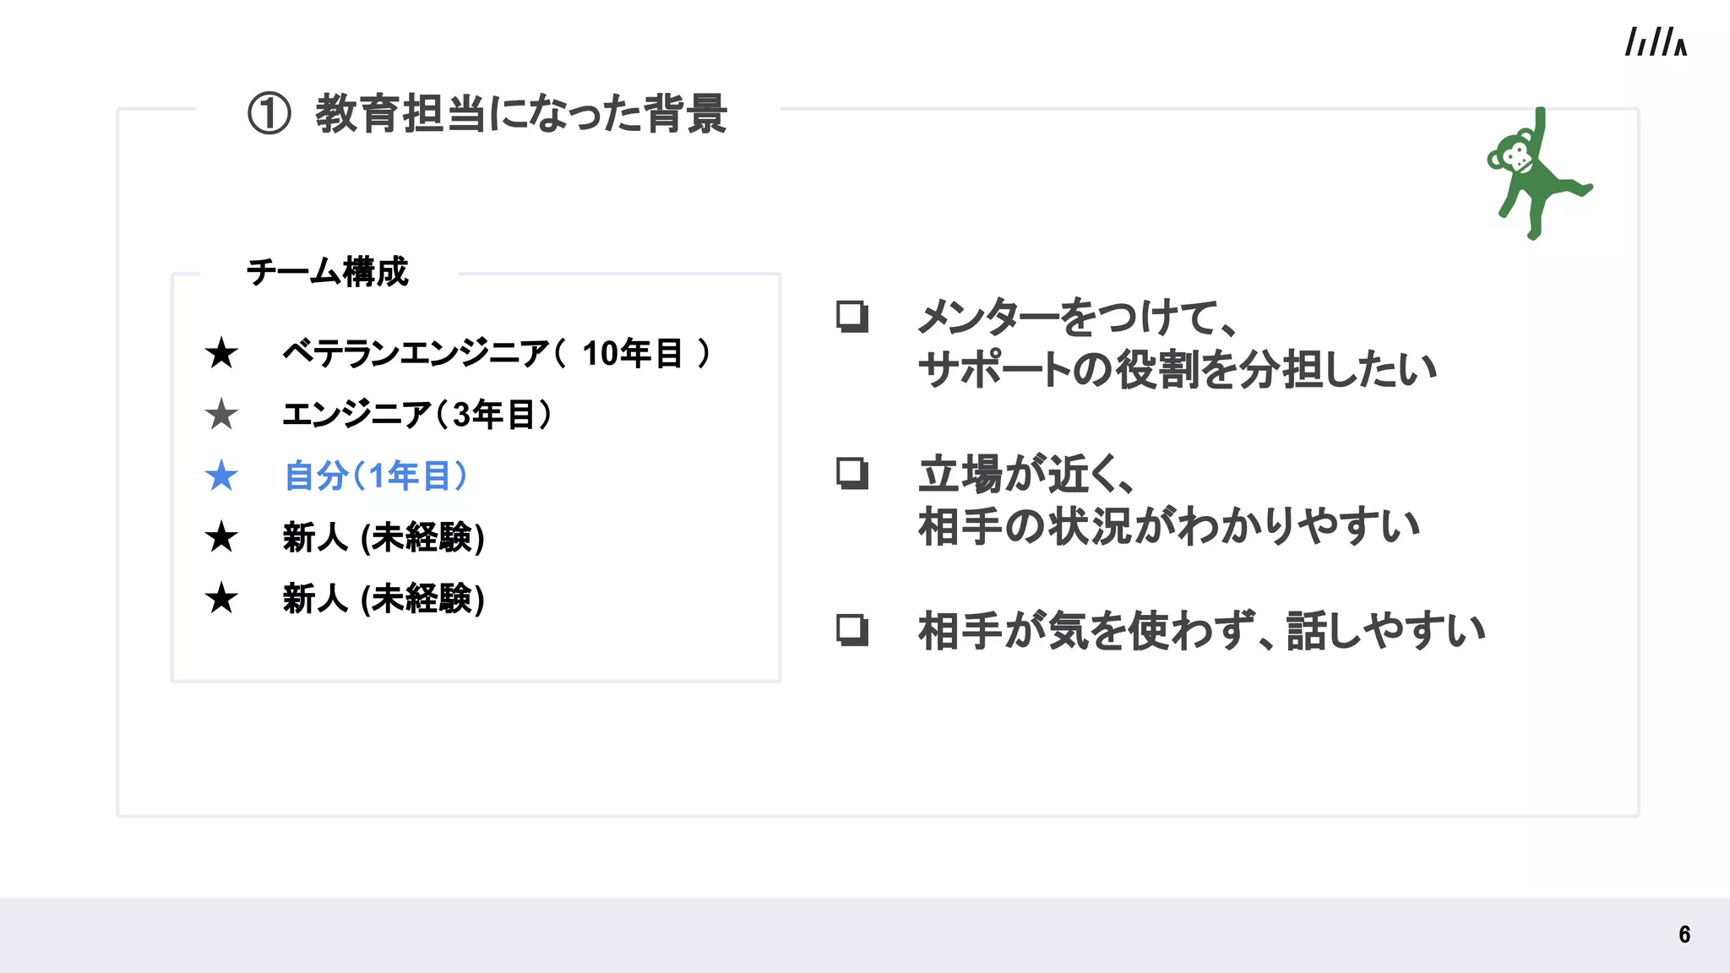
Task: Check the box beside 立場が近く
Action: tap(852, 473)
